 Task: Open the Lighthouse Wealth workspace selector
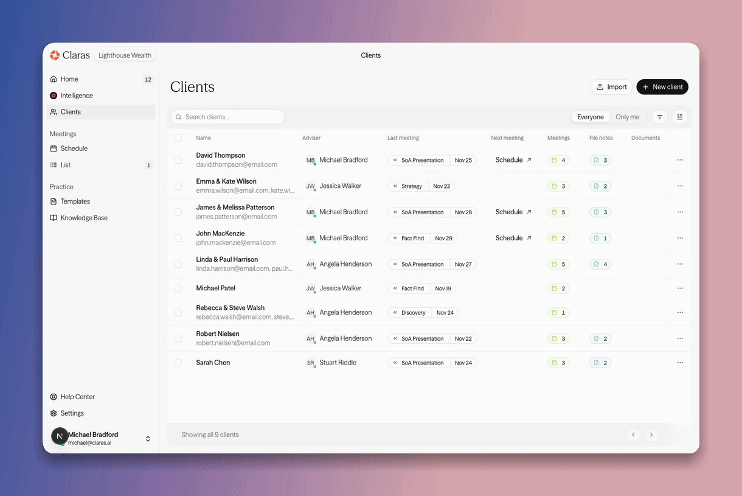point(125,55)
